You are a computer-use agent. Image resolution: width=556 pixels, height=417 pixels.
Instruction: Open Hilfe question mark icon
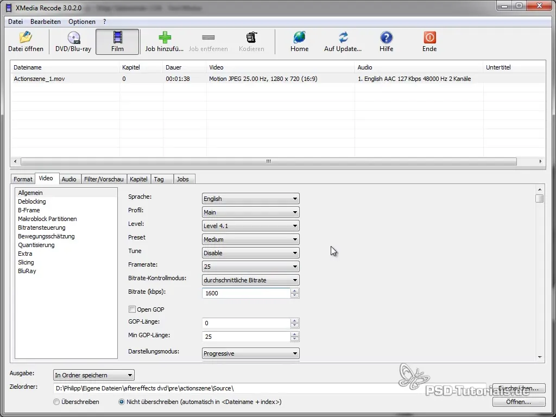(x=386, y=37)
